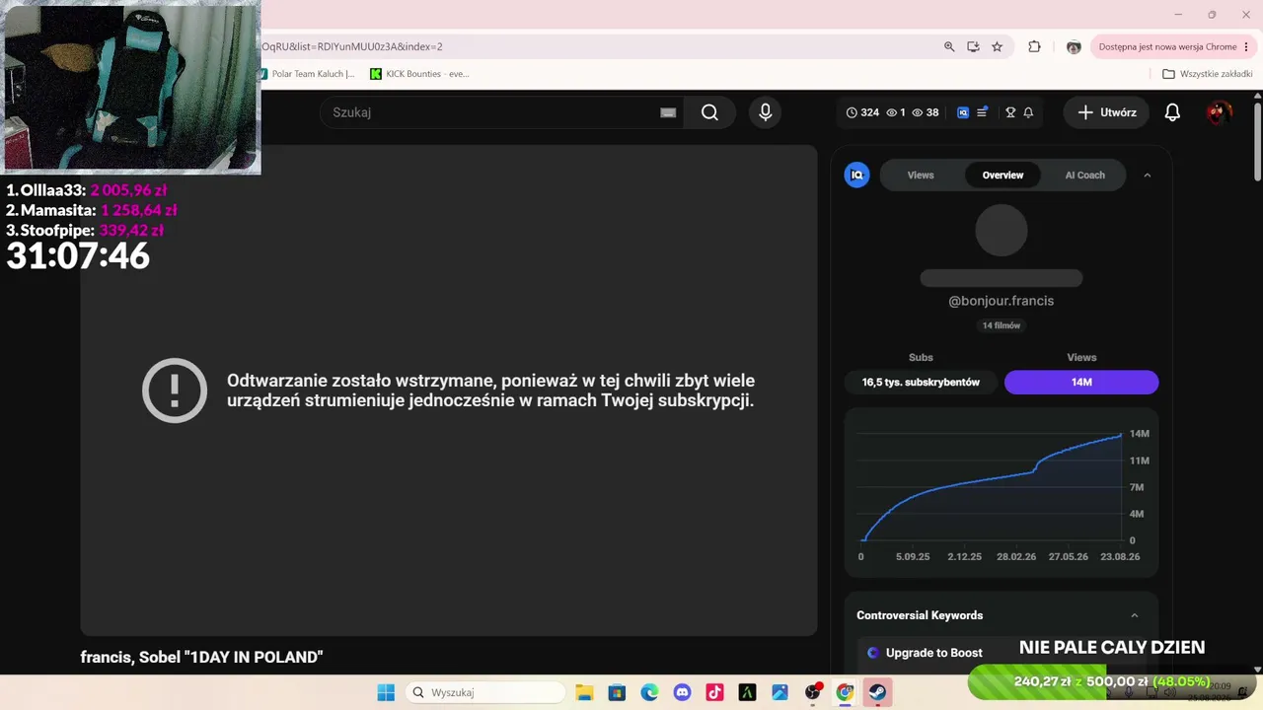This screenshot has height=710, width=1263.
Task: Click the eye stat showing 1
Action: pyautogui.click(x=896, y=112)
